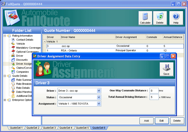Click the Rate Summary icon
Viewport: 188px width, 132px height.
coord(13,80)
